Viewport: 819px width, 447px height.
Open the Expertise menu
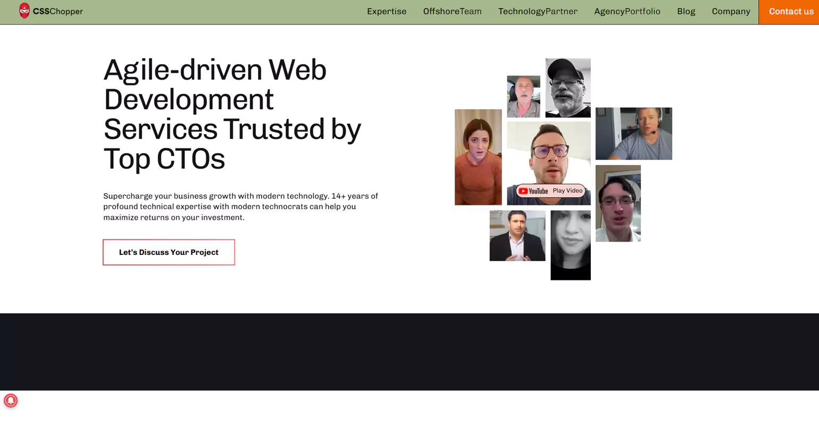tap(386, 12)
